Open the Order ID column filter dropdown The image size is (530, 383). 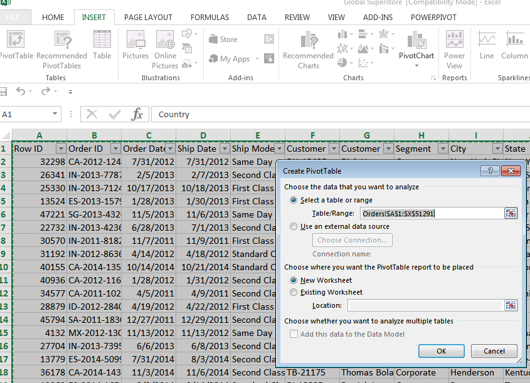tap(115, 149)
